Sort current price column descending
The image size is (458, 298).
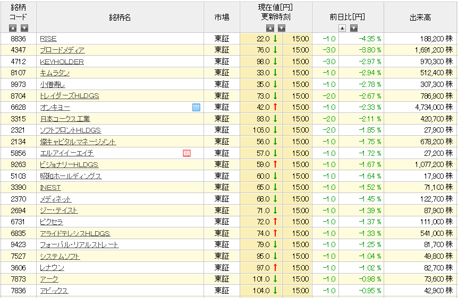281,28
